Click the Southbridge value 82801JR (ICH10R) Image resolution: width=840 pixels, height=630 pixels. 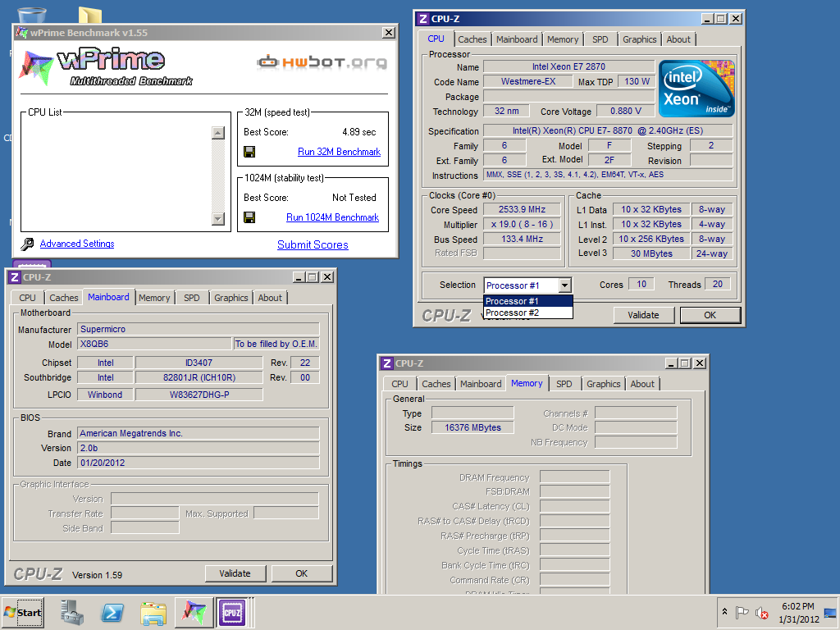(199, 377)
